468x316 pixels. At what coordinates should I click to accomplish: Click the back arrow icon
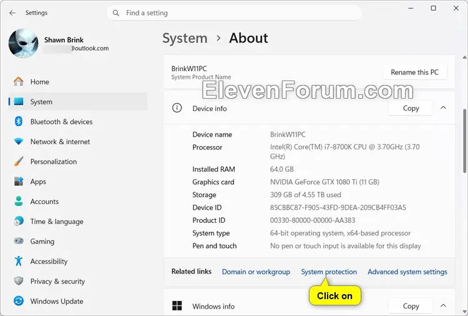tap(12, 13)
